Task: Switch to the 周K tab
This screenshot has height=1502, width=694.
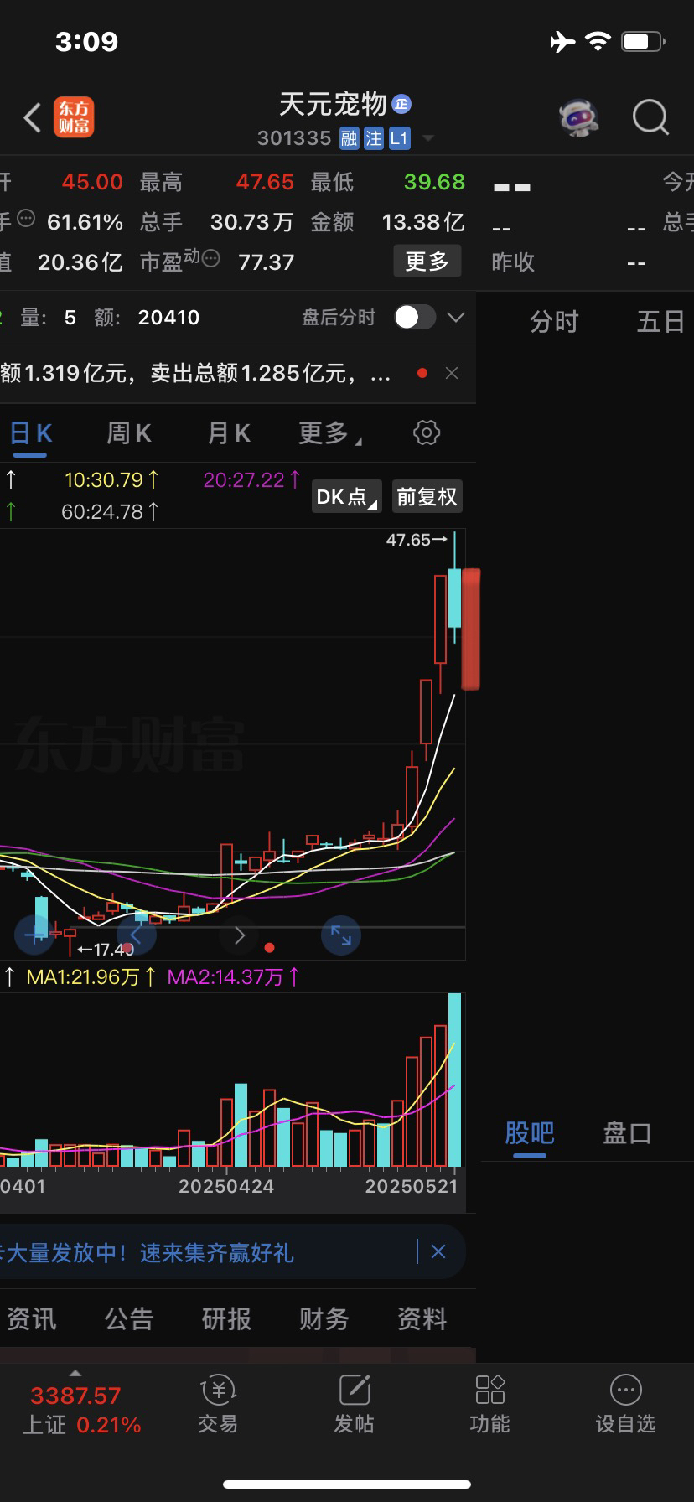Action: point(129,433)
